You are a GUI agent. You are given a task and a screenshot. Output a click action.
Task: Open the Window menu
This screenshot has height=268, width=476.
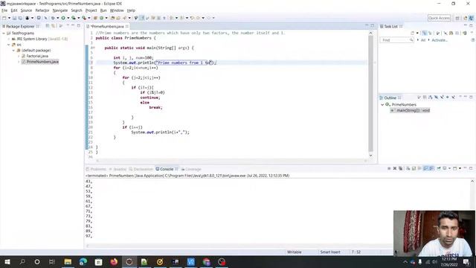pos(117,10)
